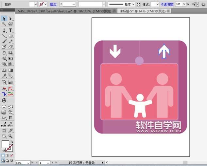Set paint mode to None
Image resolution: width=207 pixels, height=166 pixels.
[x=12, y=156]
